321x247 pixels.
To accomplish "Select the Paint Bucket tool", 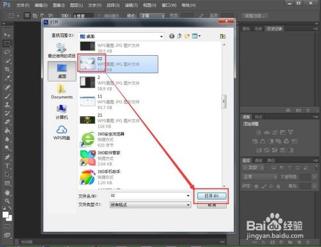I will [7, 130].
